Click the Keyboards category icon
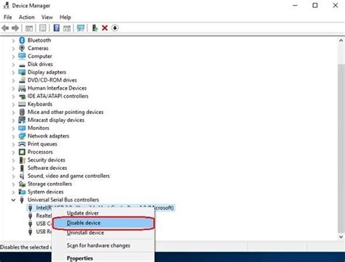Screen dimensions: 345x262 coord(22,104)
